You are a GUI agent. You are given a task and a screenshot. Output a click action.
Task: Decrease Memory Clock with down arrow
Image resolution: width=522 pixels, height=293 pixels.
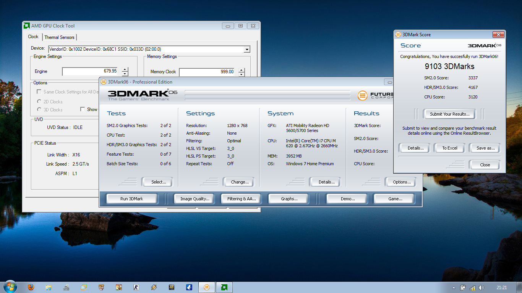(241, 74)
